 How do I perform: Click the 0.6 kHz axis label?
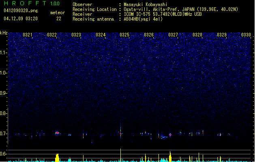[x=4, y=154]
